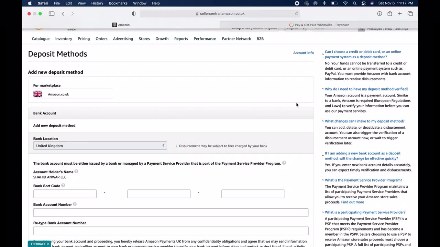Collapse the changes to deposit method FAQ
Screen dimensions: 440x247
coord(323,121)
